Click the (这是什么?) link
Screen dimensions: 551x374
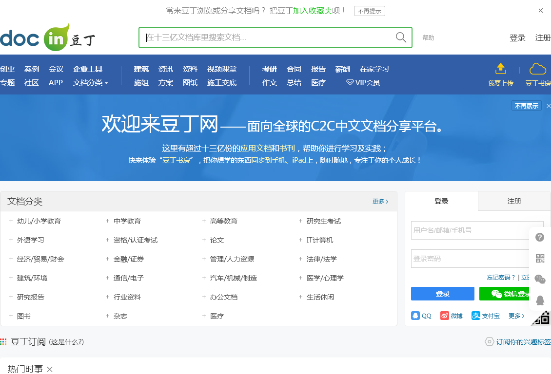[x=66, y=342]
